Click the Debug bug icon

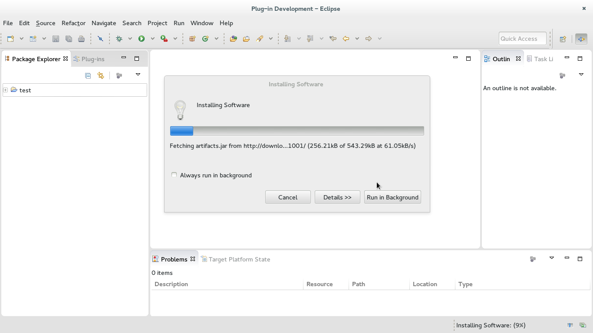point(119,39)
